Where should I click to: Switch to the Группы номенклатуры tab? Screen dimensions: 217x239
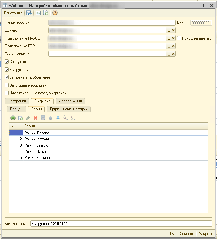point(69,109)
